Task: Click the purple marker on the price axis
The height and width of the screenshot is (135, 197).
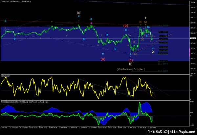Action: (x=189, y=52)
